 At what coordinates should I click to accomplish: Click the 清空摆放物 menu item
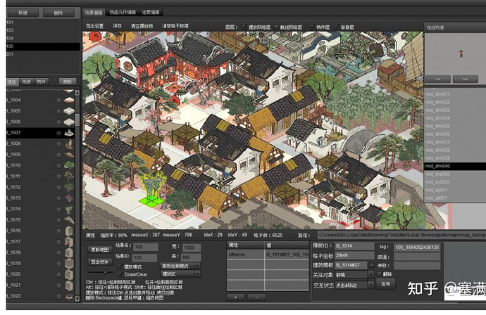pyautogui.click(x=142, y=26)
